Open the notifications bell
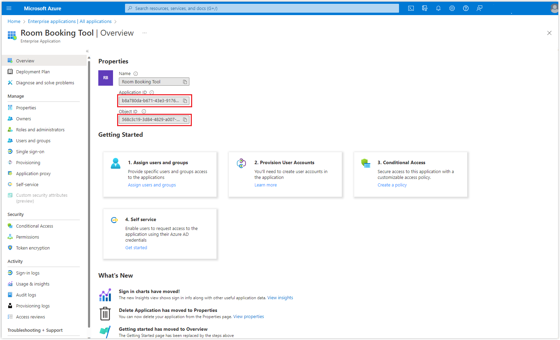Image resolution: width=560 pixels, height=340 pixels. coord(438,8)
